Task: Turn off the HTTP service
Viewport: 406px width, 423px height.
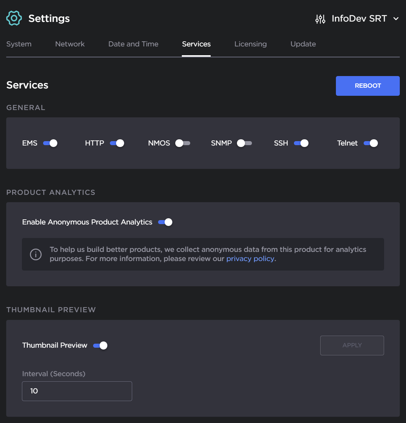Action: click(117, 143)
